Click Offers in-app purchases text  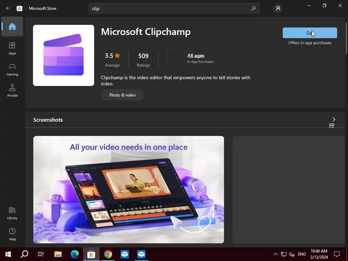[x=310, y=43]
